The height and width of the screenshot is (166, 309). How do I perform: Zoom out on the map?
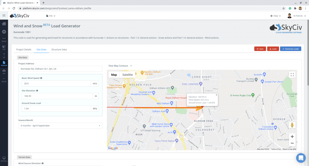292,143
